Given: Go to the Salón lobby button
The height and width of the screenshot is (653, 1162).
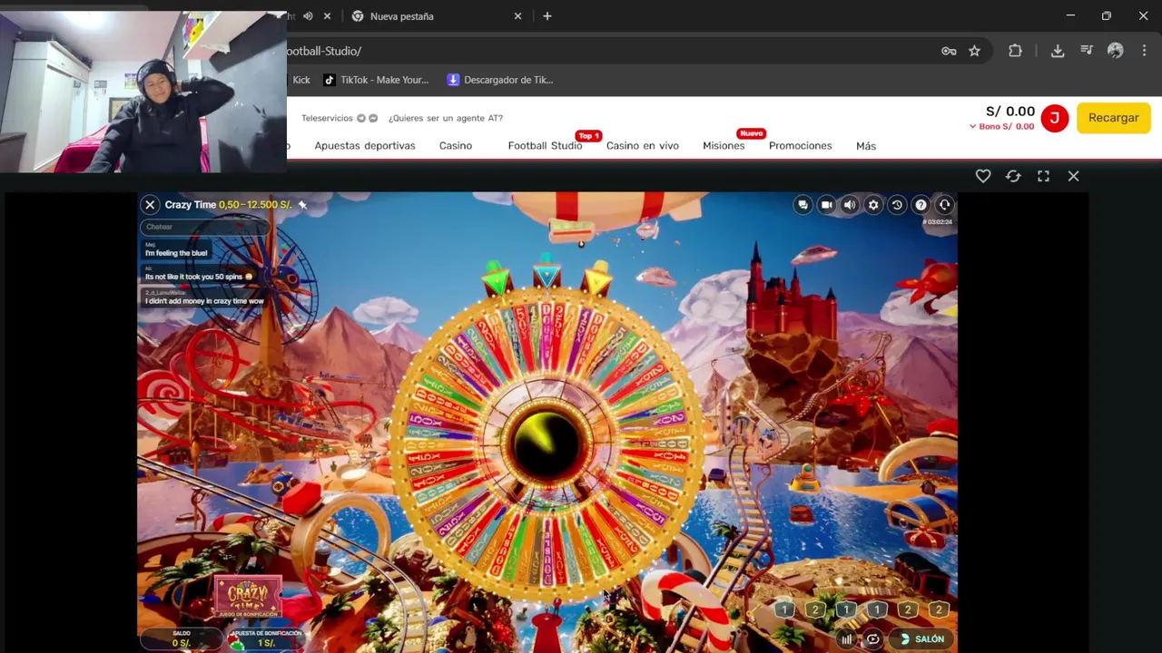Looking at the screenshot, I should click(x=921, y=639).
